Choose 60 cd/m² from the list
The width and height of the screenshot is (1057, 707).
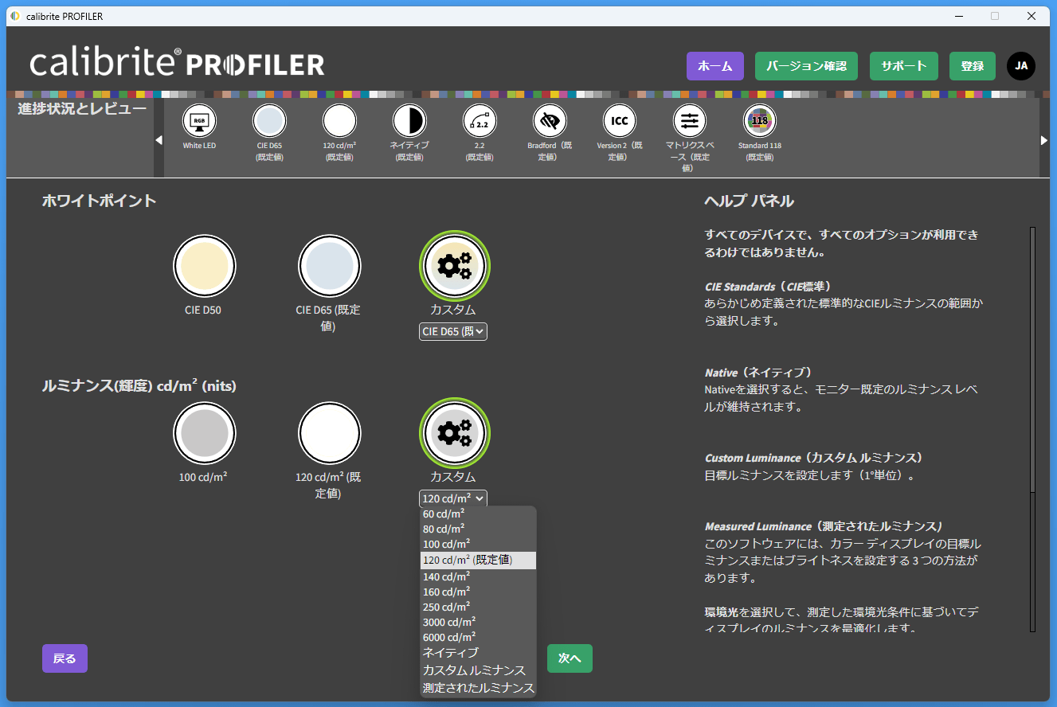pos(478,514)
